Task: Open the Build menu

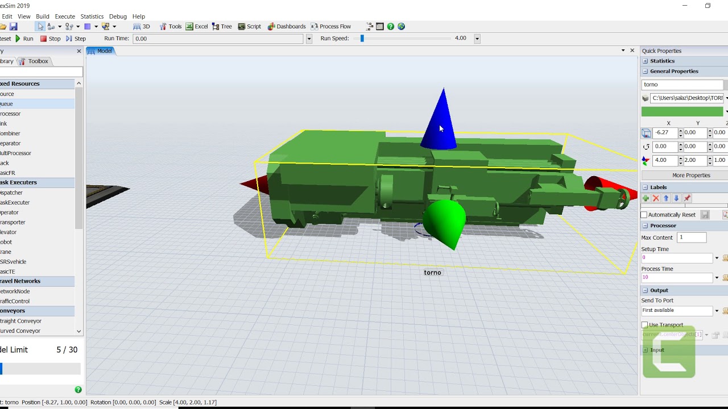Action: [x=43, y=16]
